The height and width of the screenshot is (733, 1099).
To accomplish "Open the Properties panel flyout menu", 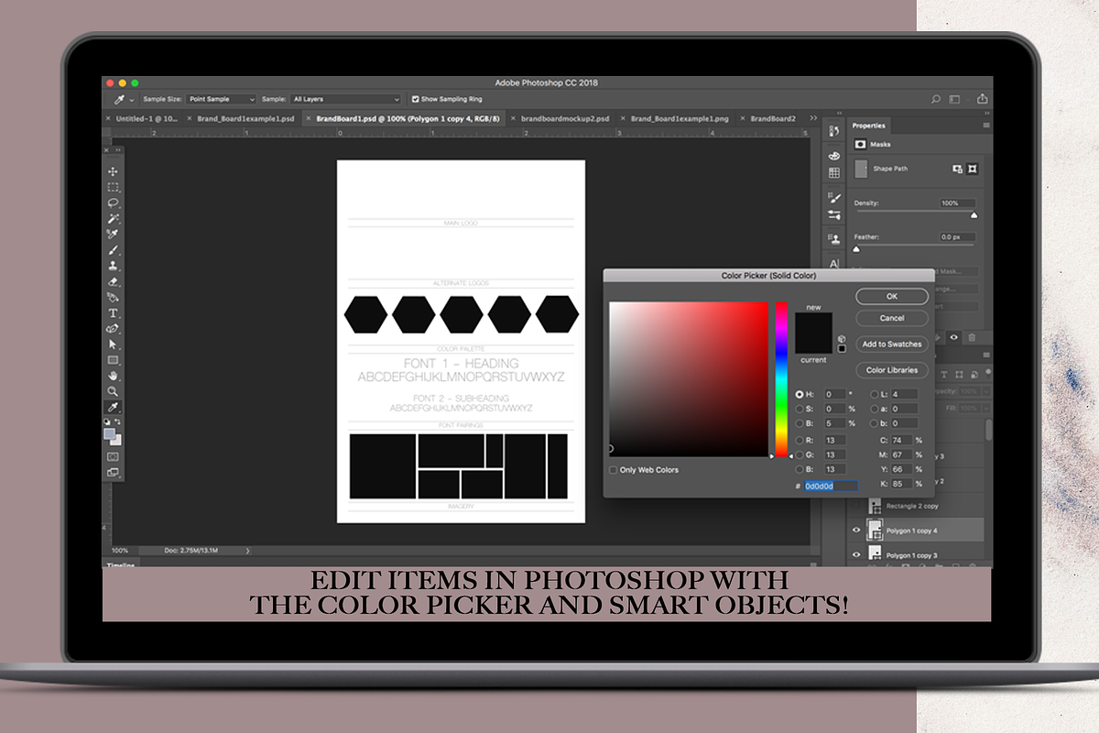I will coord(986,126).
